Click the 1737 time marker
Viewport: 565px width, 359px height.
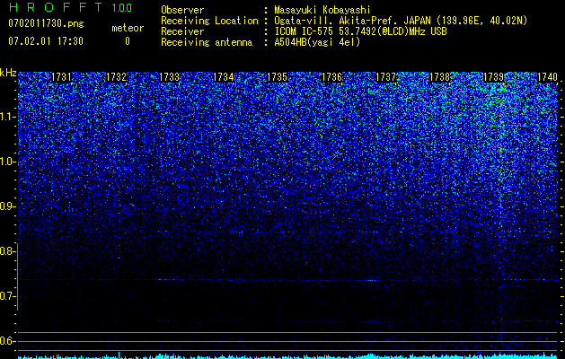(385, 77)
